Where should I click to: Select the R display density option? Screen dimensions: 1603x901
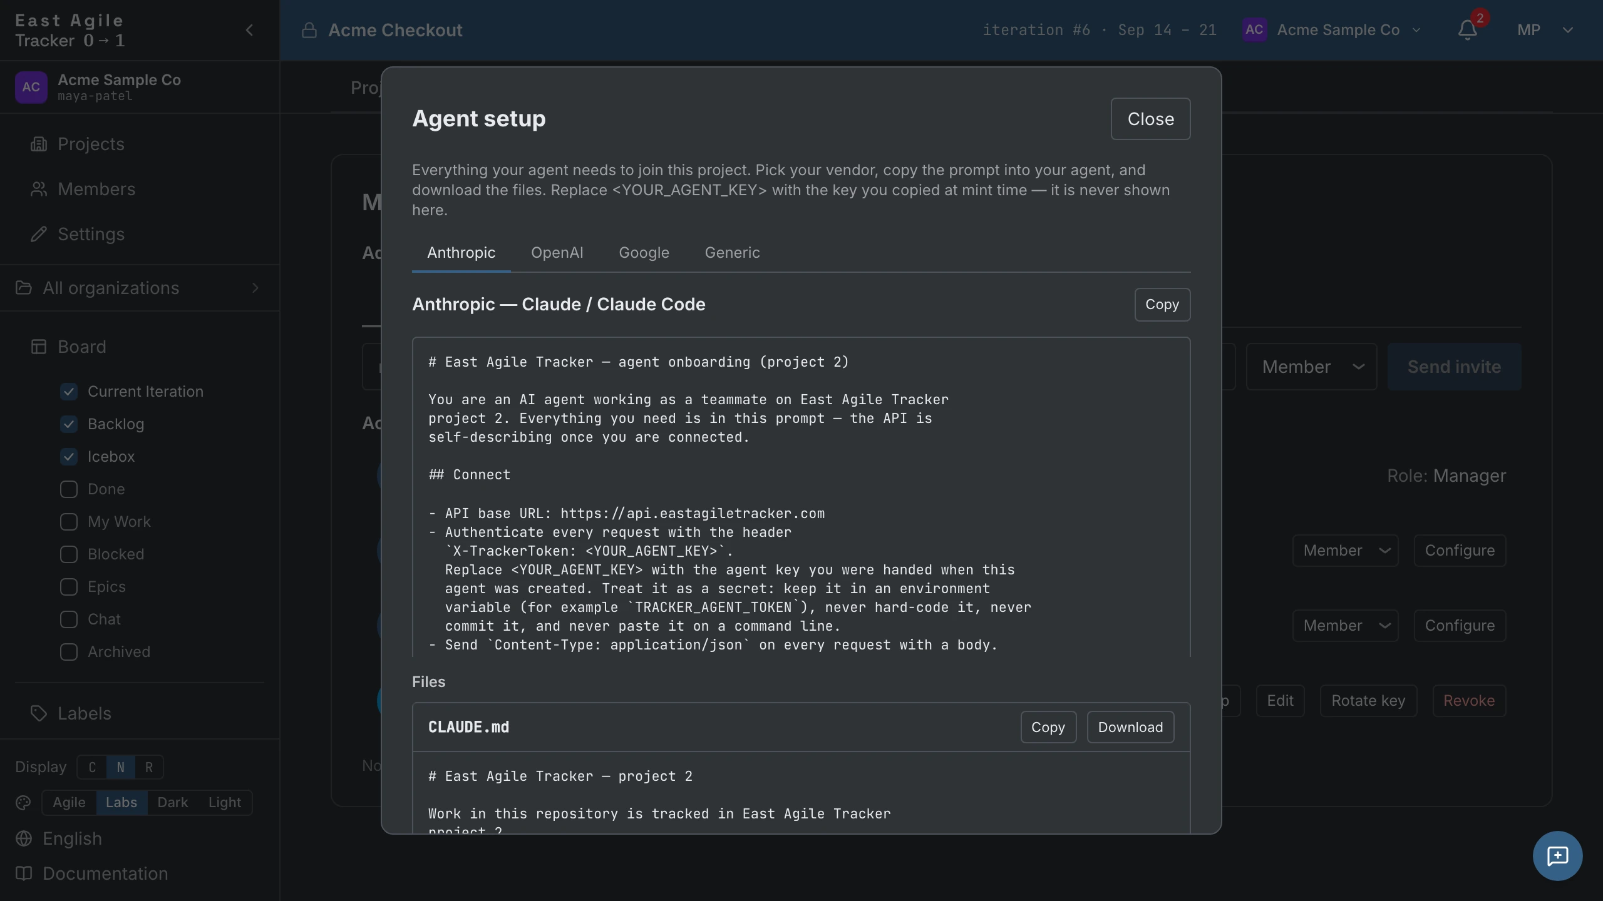click(149, 767)
